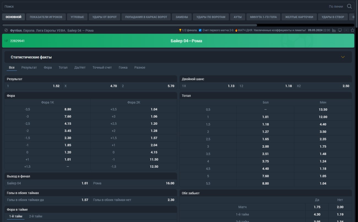
Task: Select total 0,5 under at 13.50
Action: point(323,110)
